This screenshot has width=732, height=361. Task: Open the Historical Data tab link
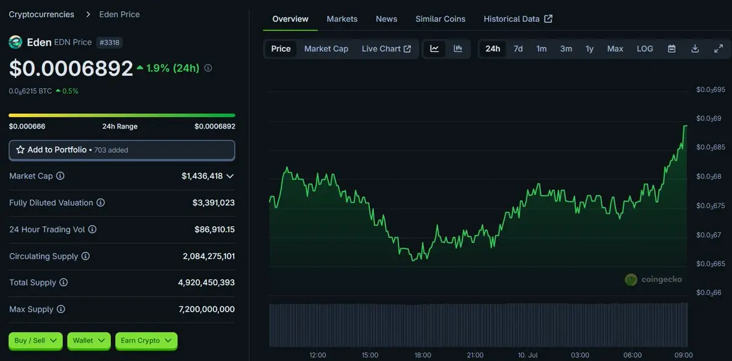518,19
